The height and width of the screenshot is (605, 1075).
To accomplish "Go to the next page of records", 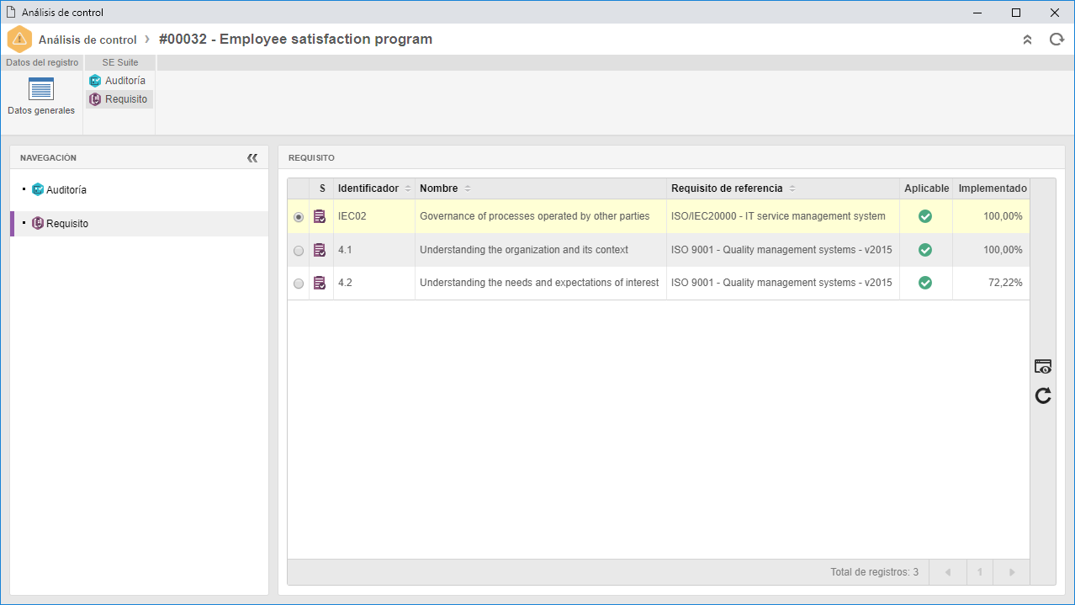I will (1012, 572).
